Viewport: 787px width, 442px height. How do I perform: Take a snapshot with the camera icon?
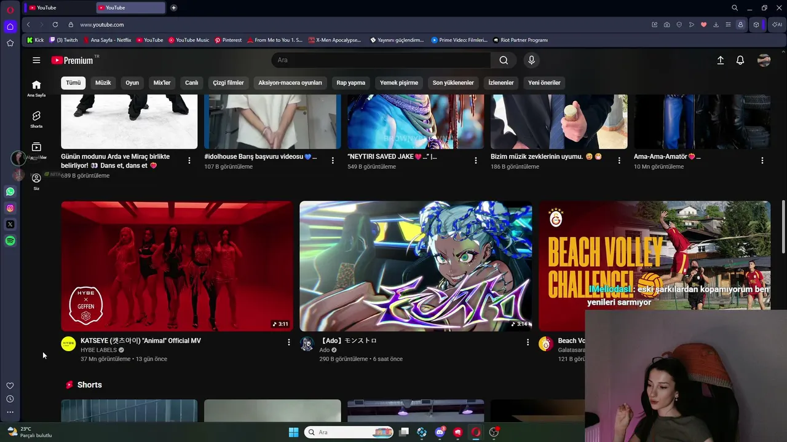point(667,25)
